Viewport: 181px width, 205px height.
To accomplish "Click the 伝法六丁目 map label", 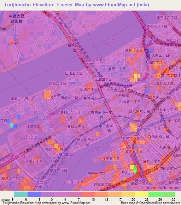I will (89, 89).
